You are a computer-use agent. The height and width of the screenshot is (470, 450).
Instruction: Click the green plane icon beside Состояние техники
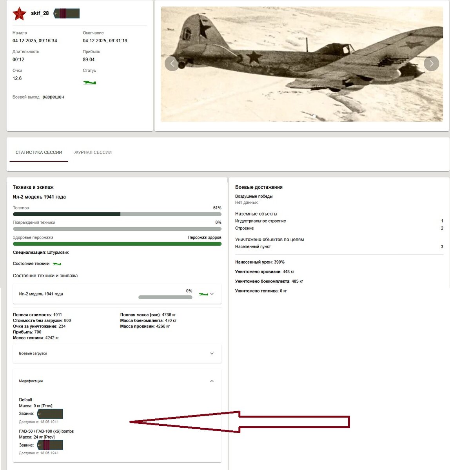coord(57,264)
